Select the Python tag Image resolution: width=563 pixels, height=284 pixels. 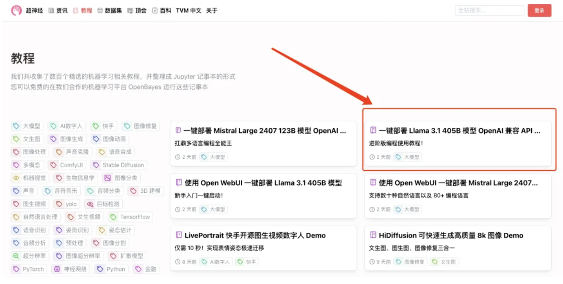(111, 269)
